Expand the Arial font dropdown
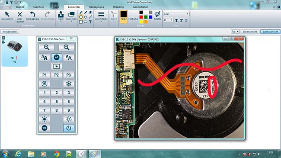Screen dimensions: 281x158 [176, 14]
